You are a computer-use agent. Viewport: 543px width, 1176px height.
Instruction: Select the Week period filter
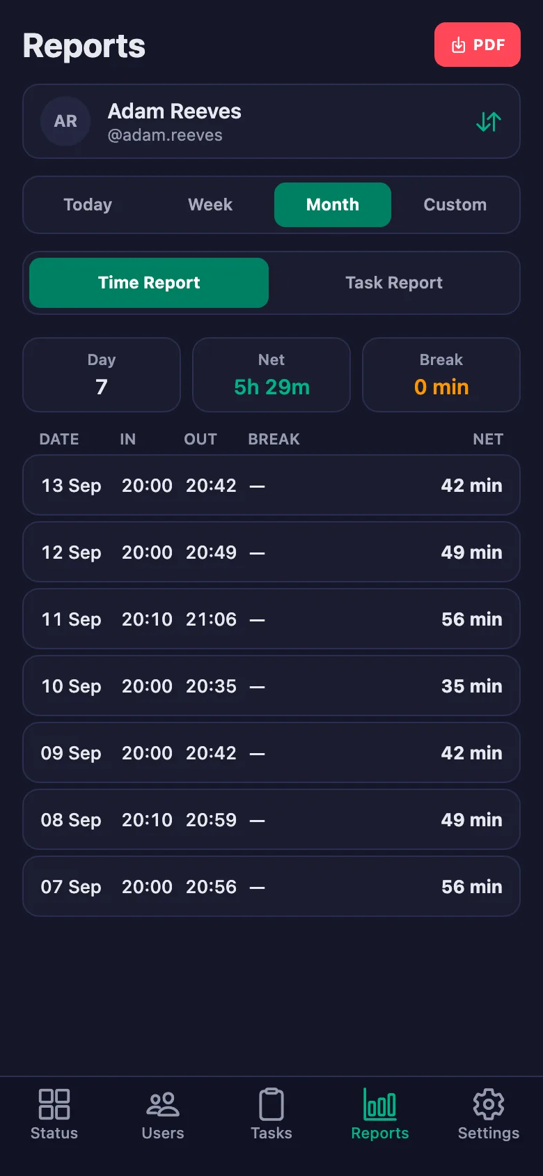pos(210,205)
